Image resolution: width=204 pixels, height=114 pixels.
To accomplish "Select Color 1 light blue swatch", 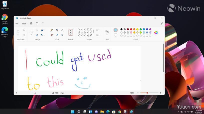I will tap(115, 30).
